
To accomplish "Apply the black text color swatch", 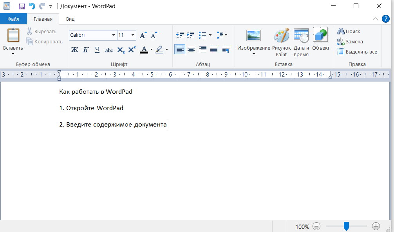I will pos(144,50).
